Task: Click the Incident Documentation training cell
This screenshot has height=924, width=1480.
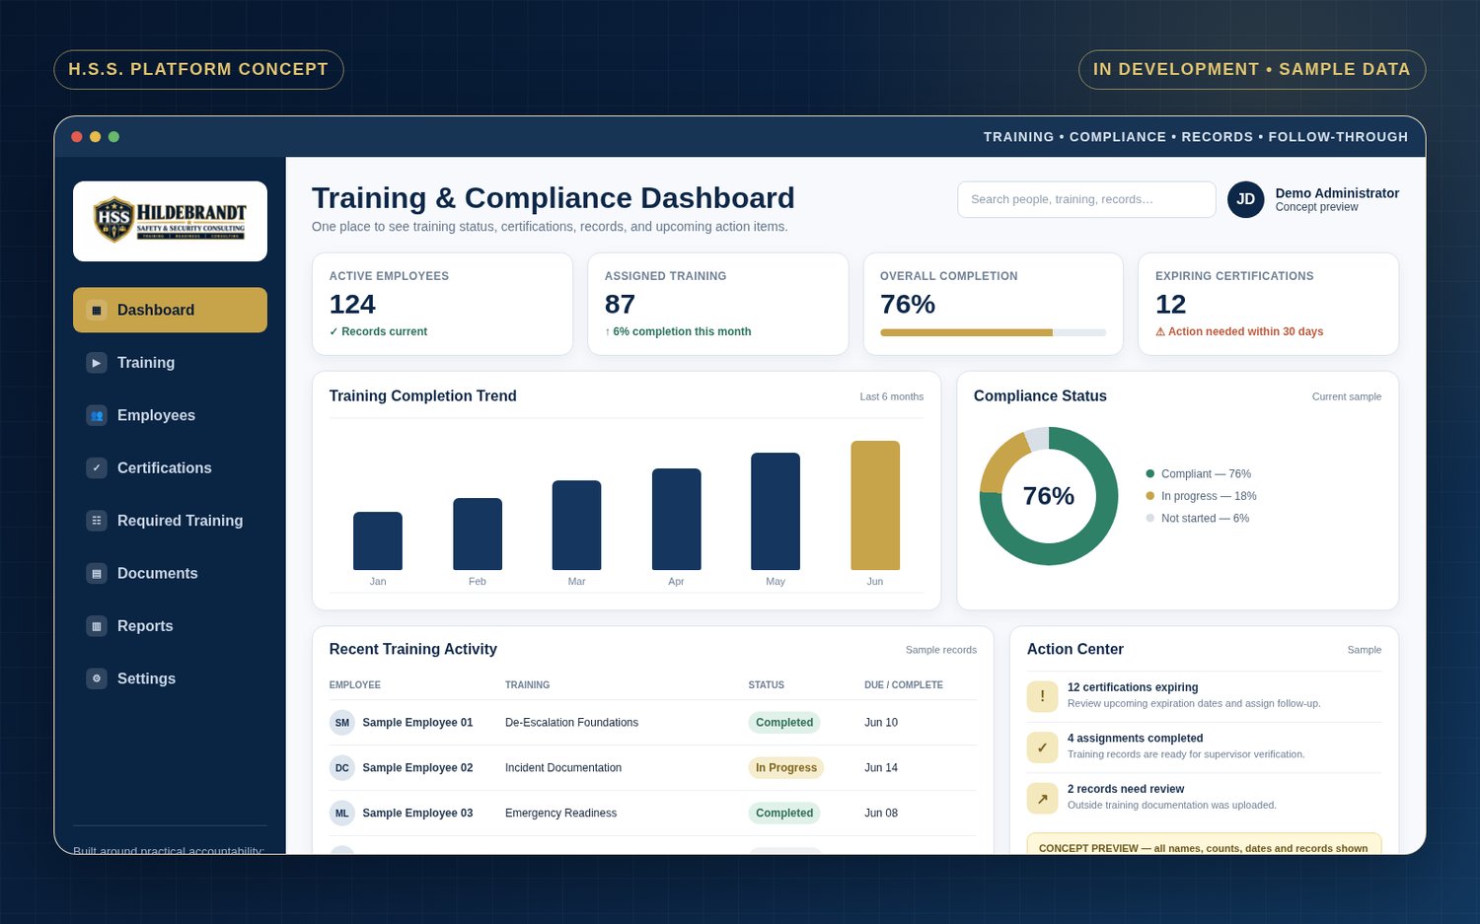Action: point(563,768)
